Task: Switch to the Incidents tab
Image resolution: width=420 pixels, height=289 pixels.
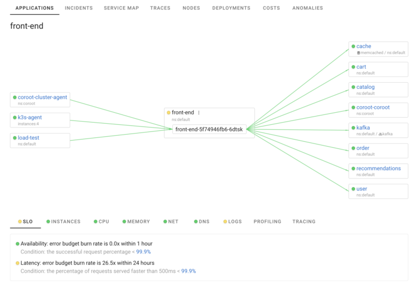Action: [x=79, y=8]
